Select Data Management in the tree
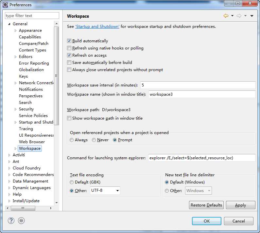This screenshot has height=233, width=260. tap(30, 181)
